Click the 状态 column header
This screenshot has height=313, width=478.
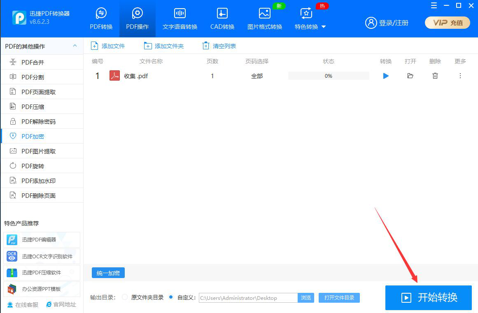click(329, 61)
